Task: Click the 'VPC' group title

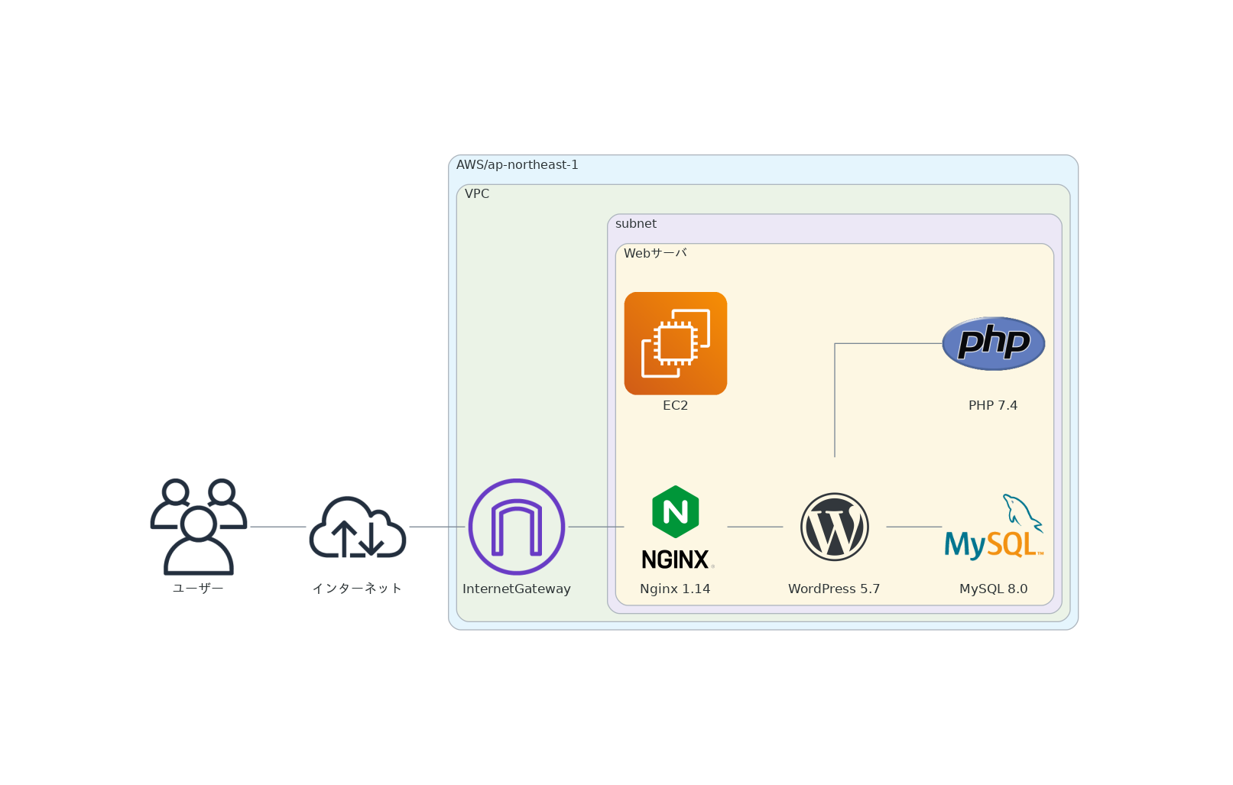Action: (477, 194)
